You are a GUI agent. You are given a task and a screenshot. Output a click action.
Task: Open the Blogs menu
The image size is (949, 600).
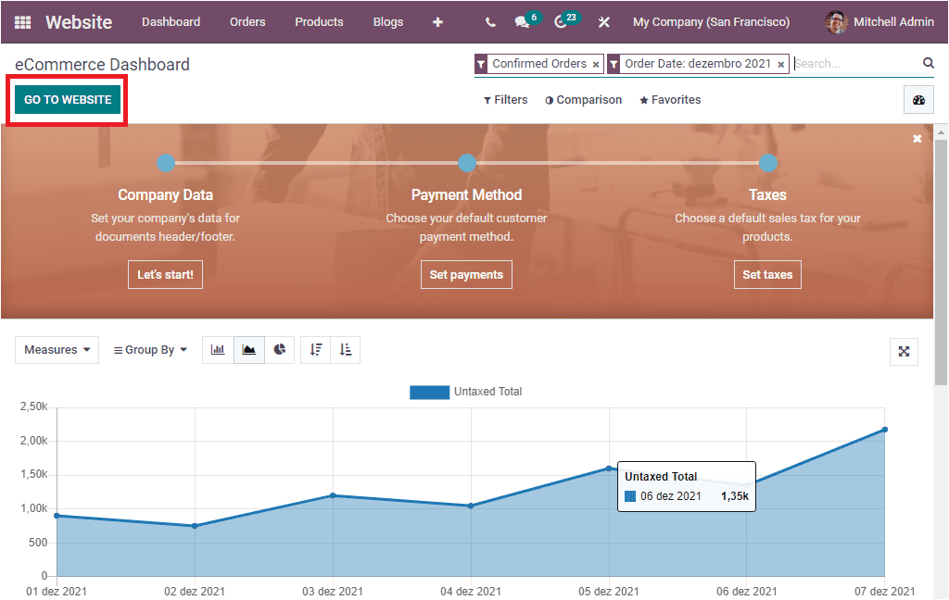[x=387, y=21]
